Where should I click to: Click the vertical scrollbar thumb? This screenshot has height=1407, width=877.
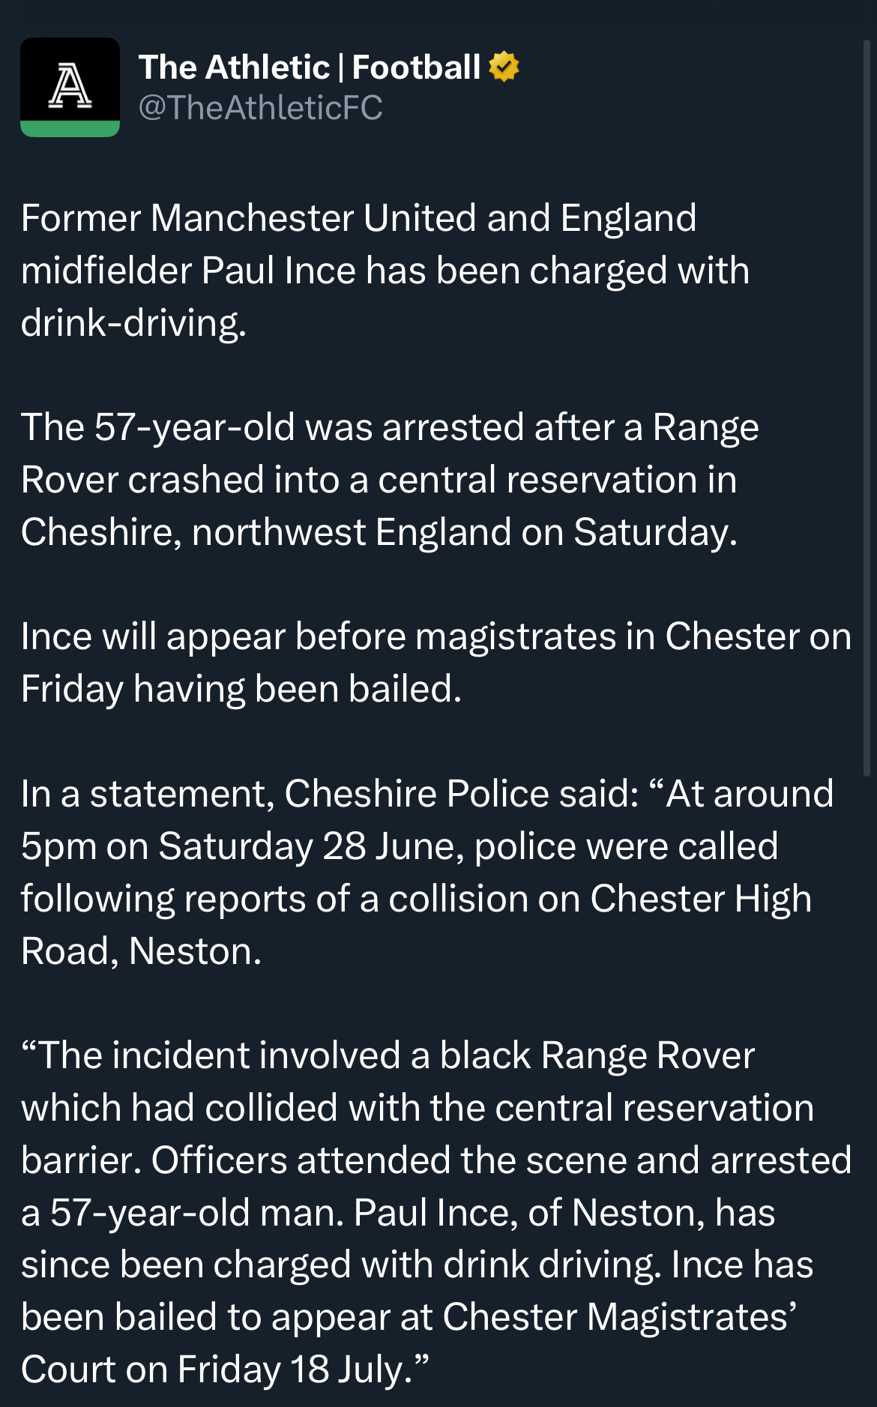pos(867,409)
